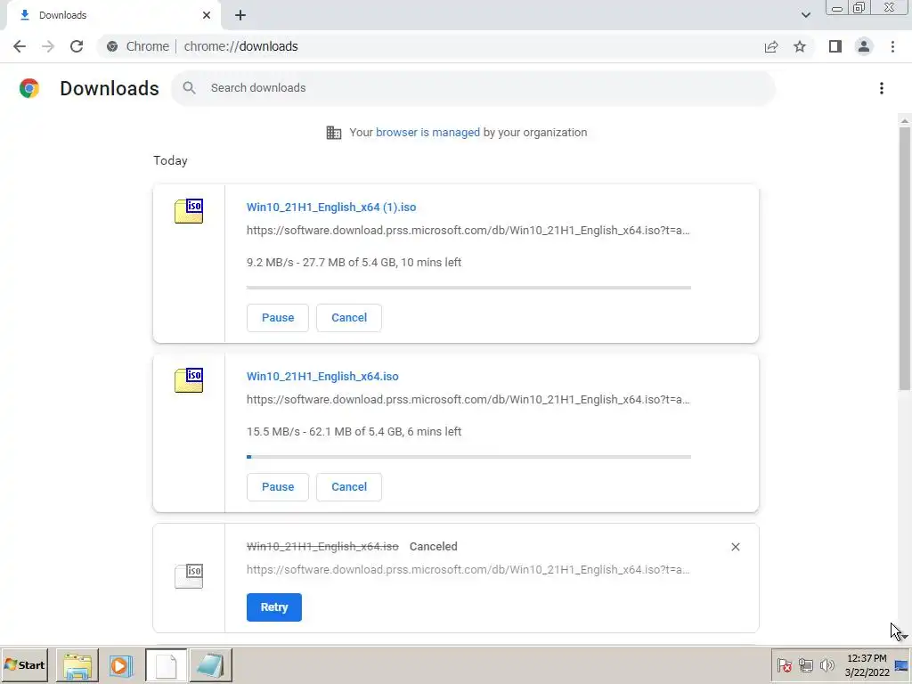Retry the canceled ISO download
This screenshot has height=684, width=912.
(x=274, y=607)
